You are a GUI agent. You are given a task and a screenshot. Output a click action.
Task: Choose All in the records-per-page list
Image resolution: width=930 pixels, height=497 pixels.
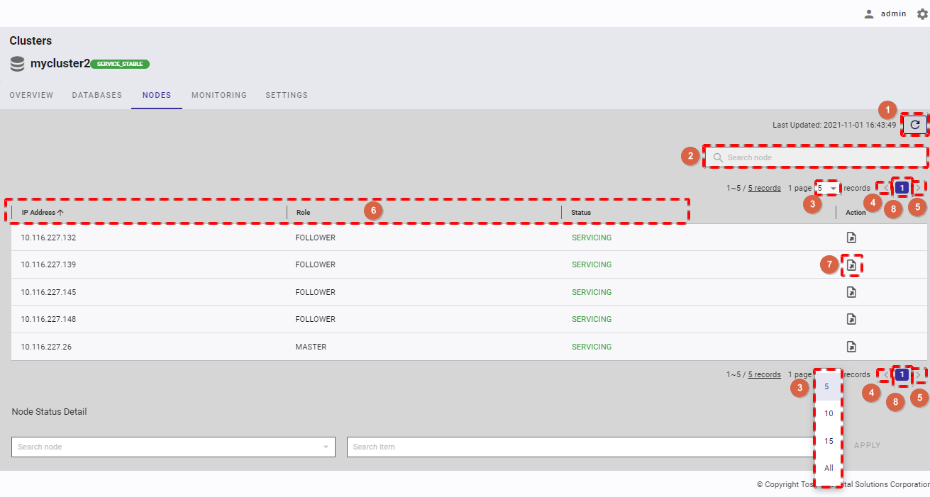pyautogui.click(x=829, y=468)
